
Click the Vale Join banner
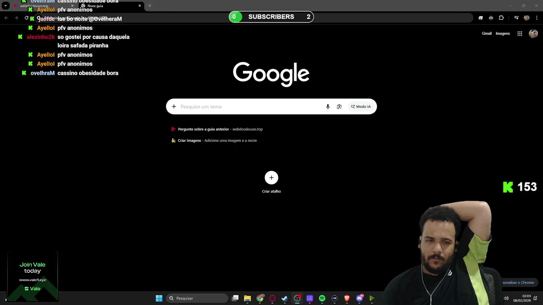point(33,276)
